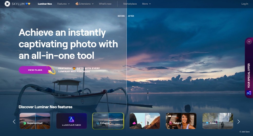Click the View Plans button
The width and height of the screenshot is (253, 136).
35,70
